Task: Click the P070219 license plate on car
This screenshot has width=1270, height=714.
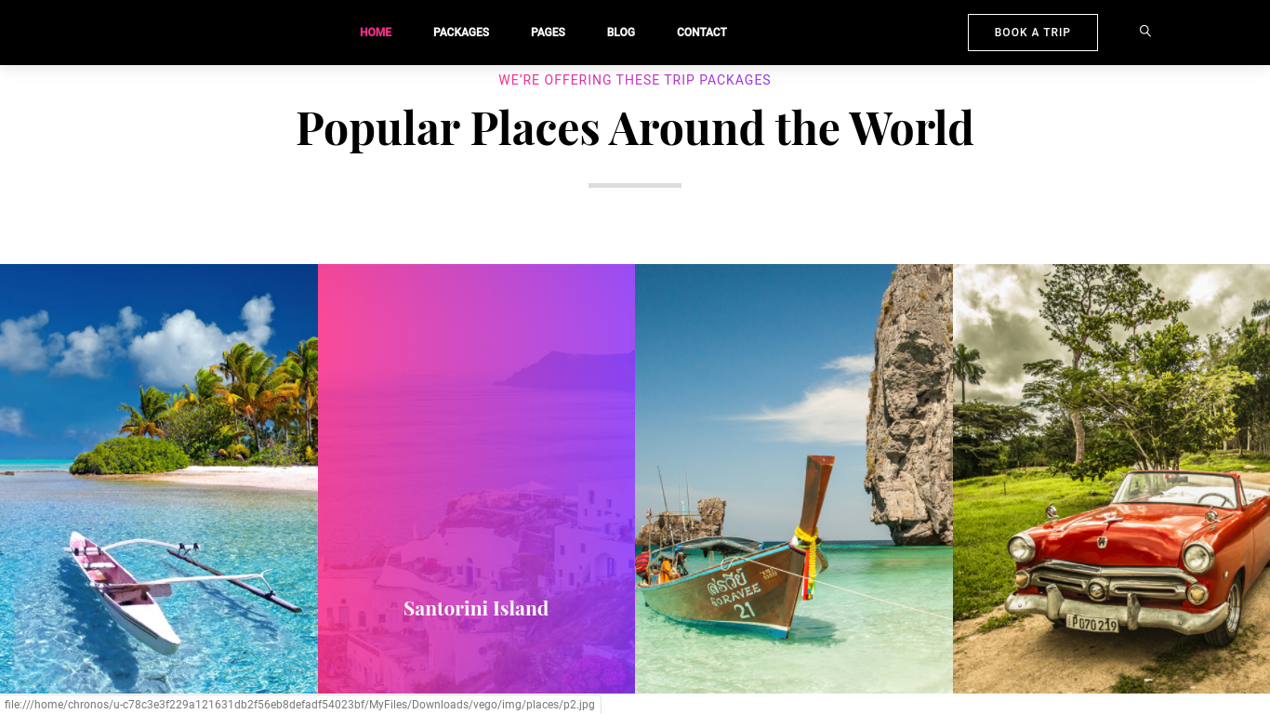Action: pos(1093,623)
